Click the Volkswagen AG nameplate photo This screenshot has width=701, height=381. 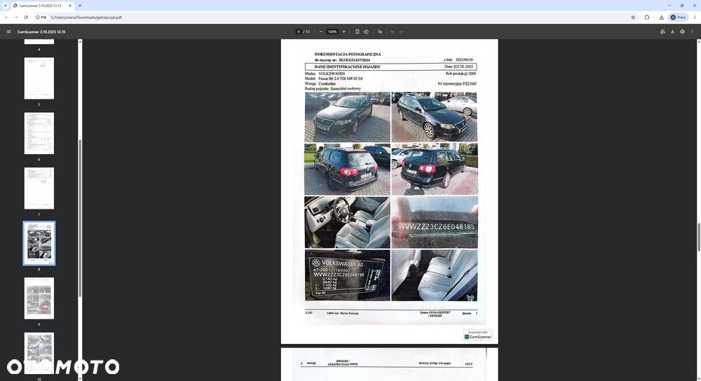348,275
